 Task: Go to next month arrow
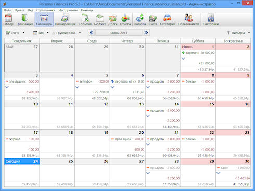click(146, 33)
